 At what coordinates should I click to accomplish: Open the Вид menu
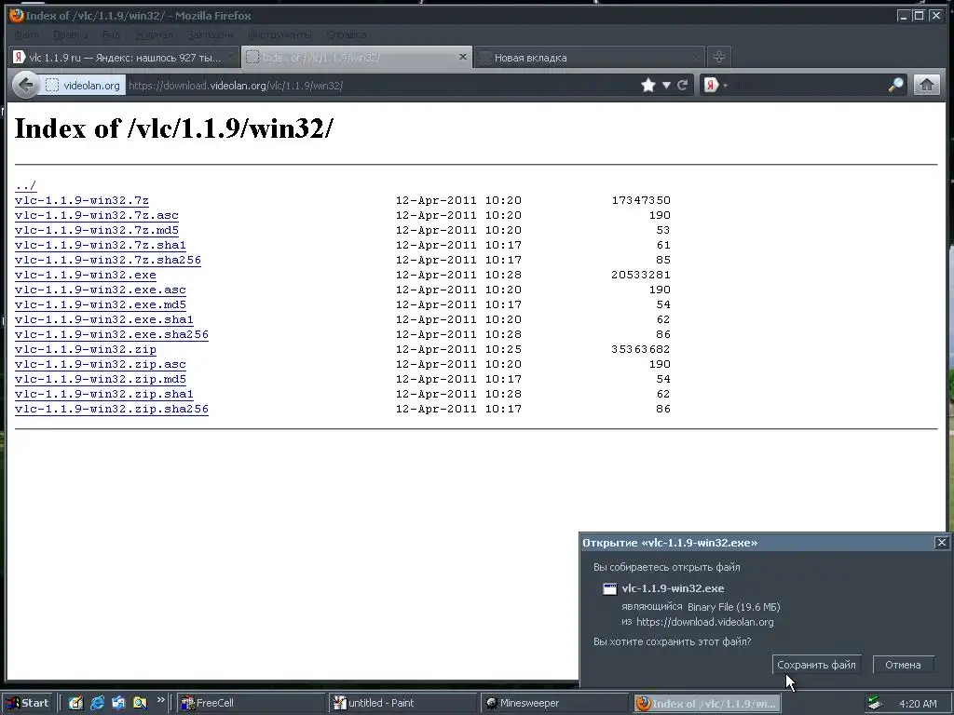111,34
